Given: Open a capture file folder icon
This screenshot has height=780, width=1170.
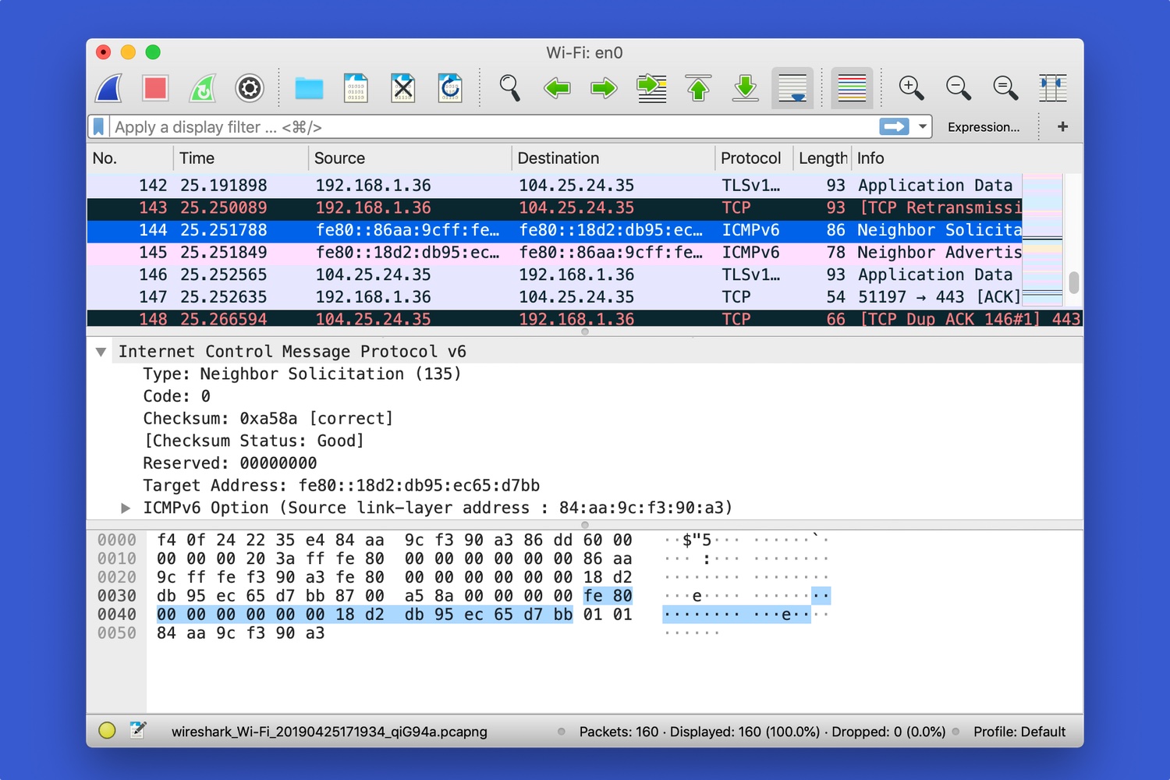Looking at the screenshot, I should 309,88.
